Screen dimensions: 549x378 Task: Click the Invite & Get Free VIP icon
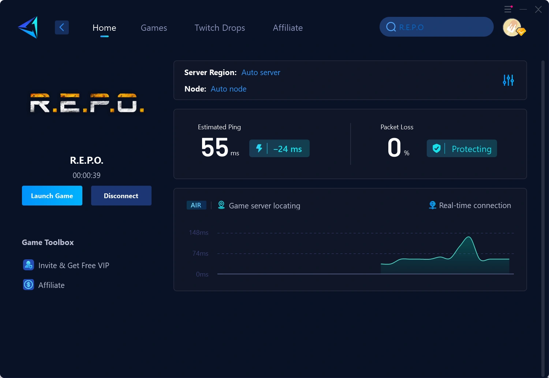coord(29,265)
